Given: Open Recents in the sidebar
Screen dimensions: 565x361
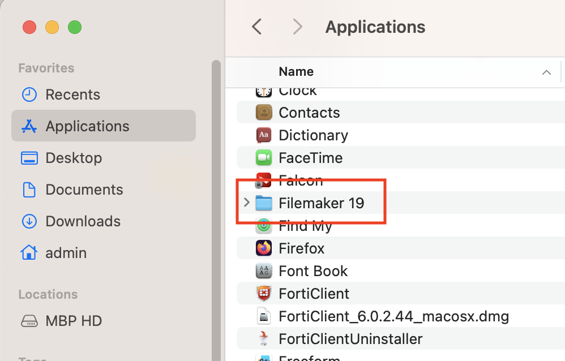Looking at the screenshot, I should click(x=72, y=94).
